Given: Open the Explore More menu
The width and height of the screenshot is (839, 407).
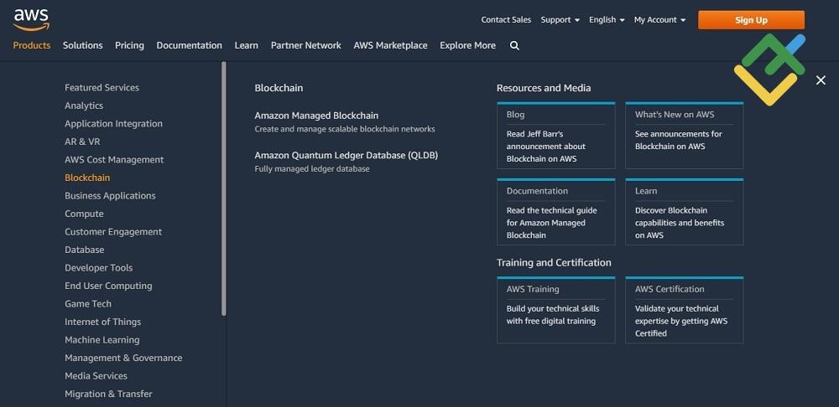Looking at the screenshot, I should point(467,45).
